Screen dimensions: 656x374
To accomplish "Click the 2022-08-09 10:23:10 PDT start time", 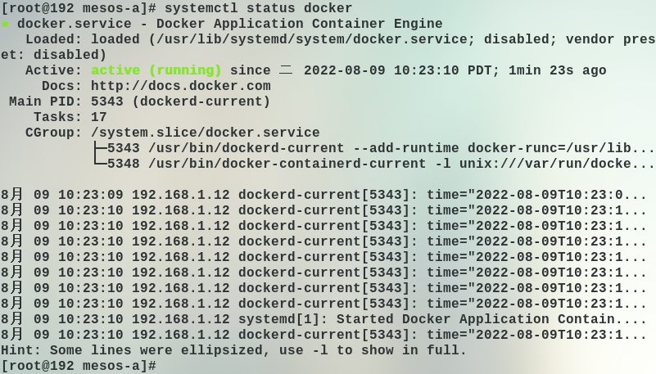I will [x=397, y=70].
